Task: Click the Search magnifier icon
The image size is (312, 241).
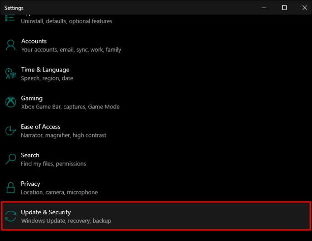Action: 10,159
